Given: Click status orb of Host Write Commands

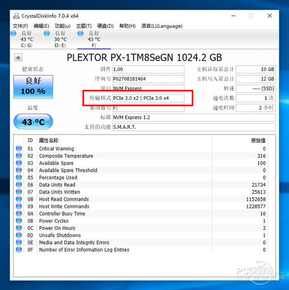Looking at the screenshot, I should click(19, 206).
